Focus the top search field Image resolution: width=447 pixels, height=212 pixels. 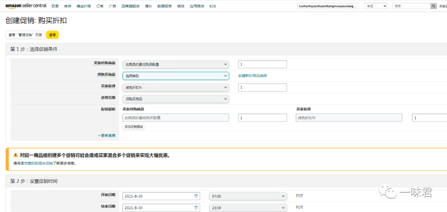click(x=411, y=6)
